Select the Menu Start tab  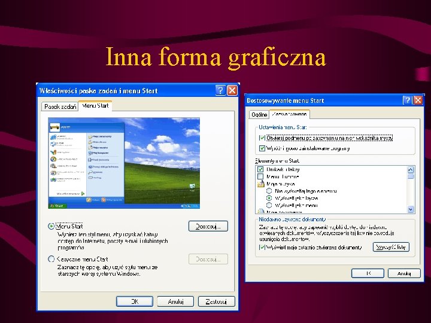(x=95, y=106)
